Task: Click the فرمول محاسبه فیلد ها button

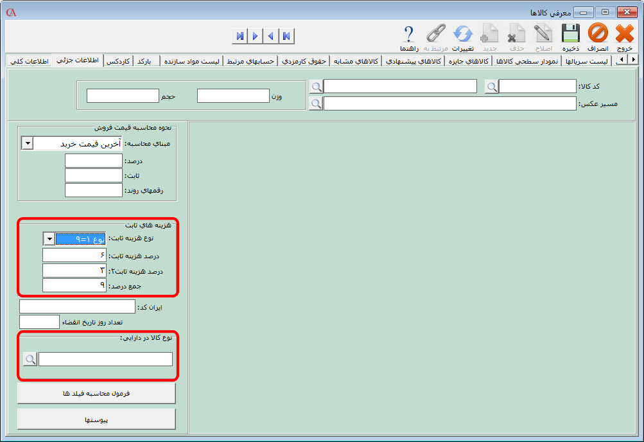Action: [x=96, y=393]
